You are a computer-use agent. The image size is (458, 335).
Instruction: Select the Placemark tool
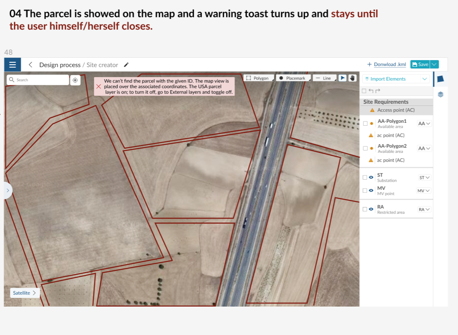pos(293,78)
